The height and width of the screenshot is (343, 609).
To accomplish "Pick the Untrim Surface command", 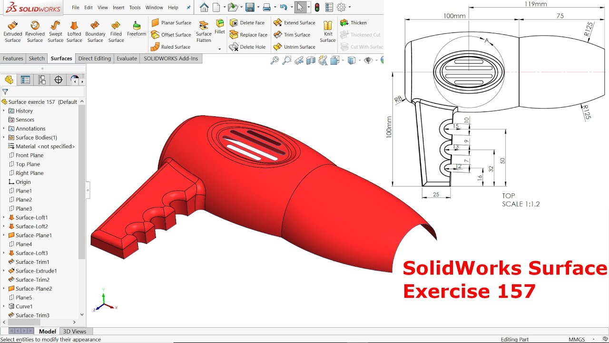I will click(x=295, y=47).
